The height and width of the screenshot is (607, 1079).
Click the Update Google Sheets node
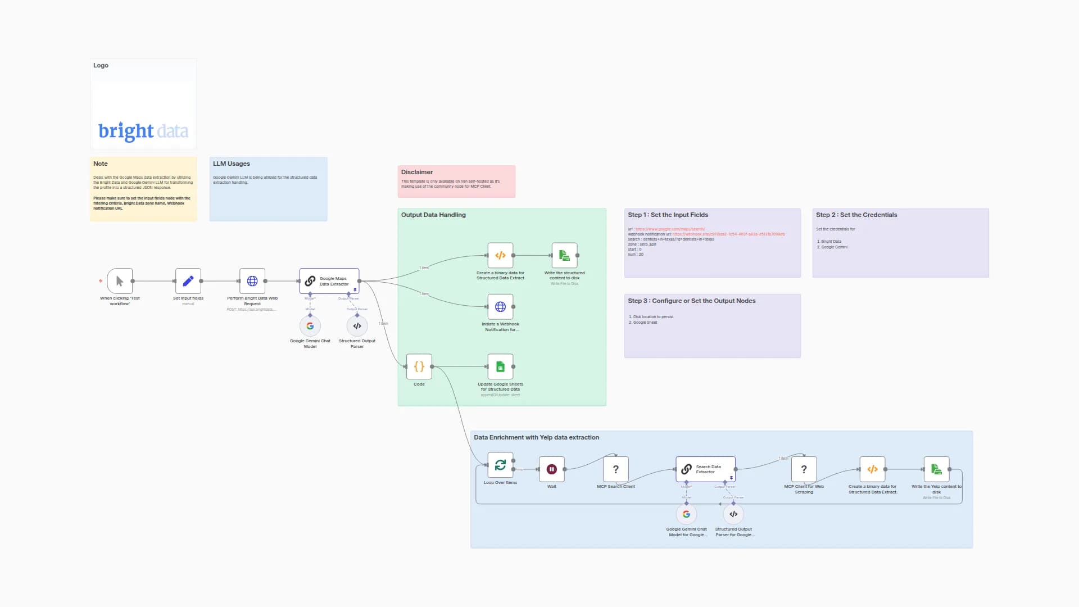500,367
